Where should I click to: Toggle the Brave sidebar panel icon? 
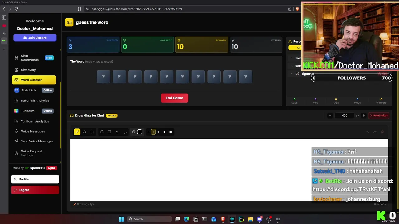tap(4, 17)
